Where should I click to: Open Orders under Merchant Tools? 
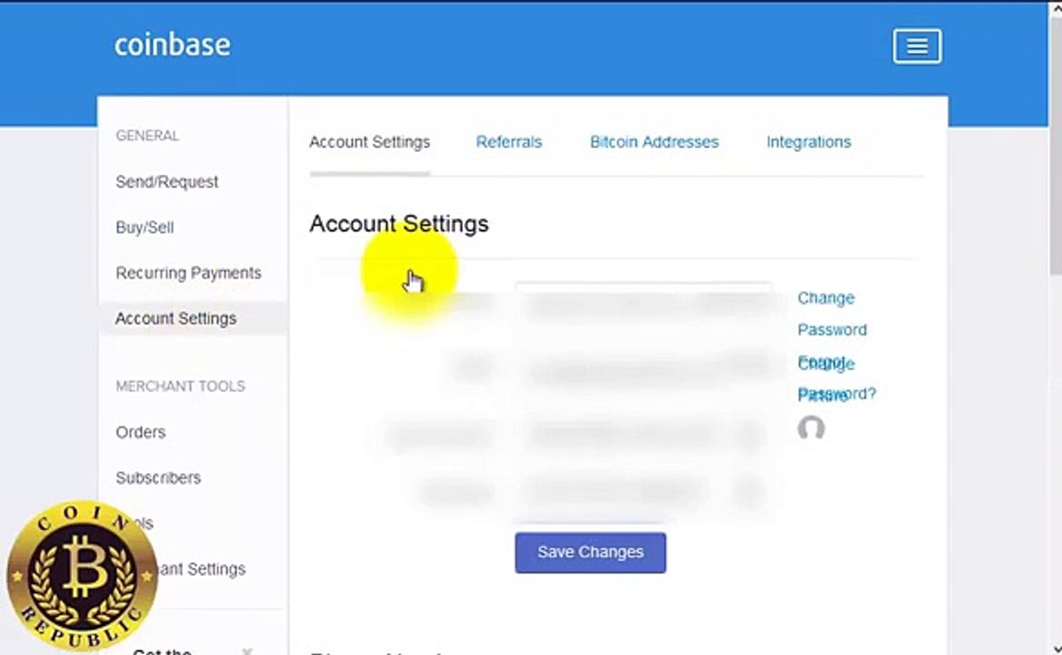pos(140,432)
